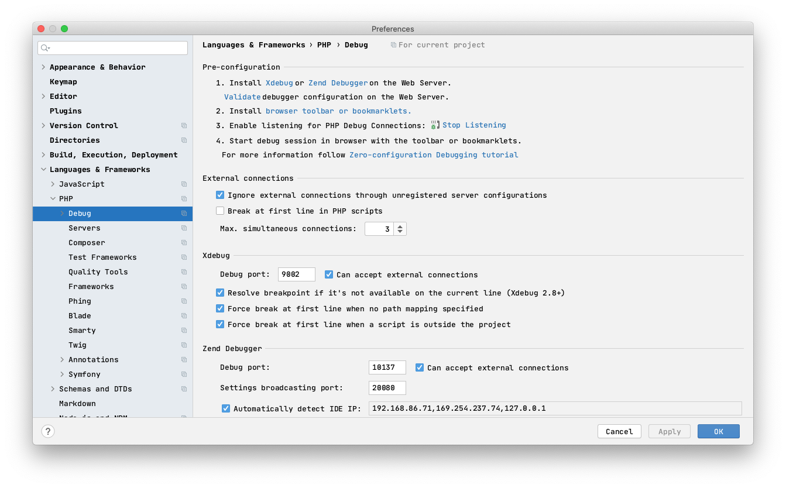Click project-level icon next to JavaScript

(184, 184)
